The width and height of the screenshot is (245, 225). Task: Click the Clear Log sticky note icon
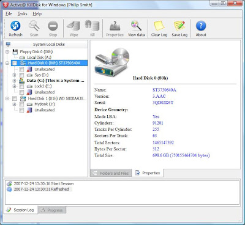159,26
